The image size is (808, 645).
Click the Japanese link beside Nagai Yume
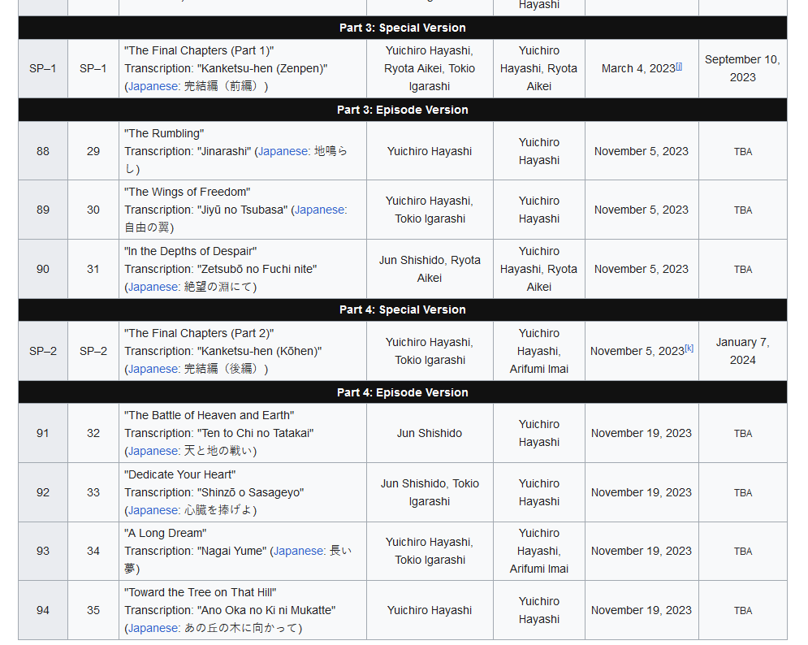point(298,551)
